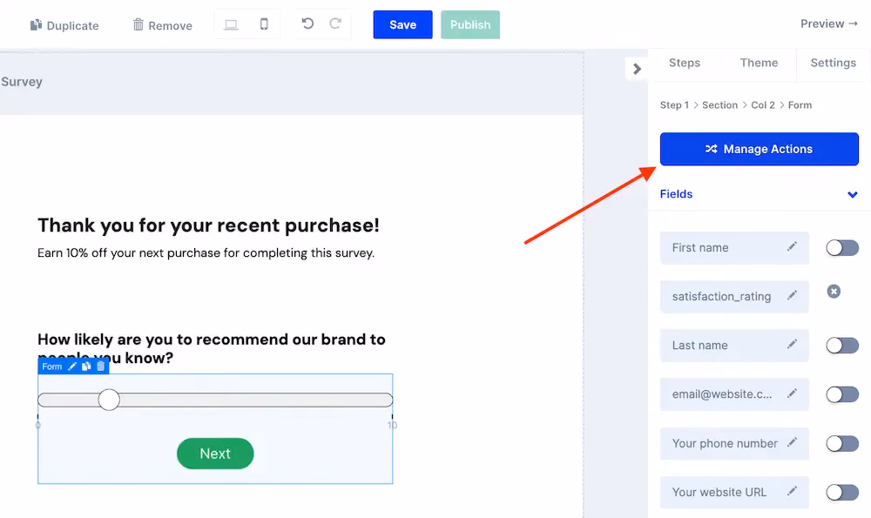This screenshot has height=518, width=871.
Task: Edit the email@website field pencil icon
Action: [x=792, y=394]
